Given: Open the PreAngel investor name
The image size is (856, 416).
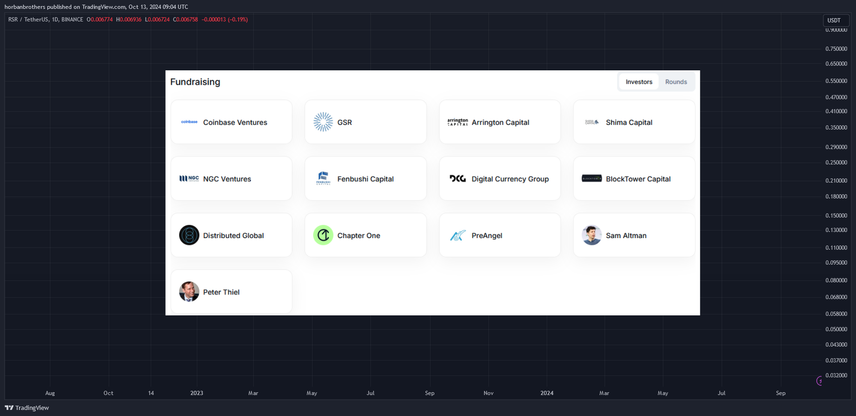Looking at the screenshot, I should (x=487, y=235).
